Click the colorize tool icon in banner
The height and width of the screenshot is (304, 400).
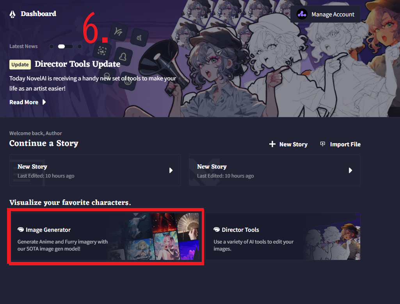click(x=139, y=37)
